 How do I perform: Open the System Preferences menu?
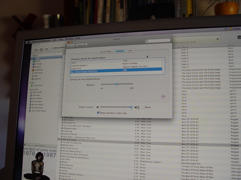41,41
